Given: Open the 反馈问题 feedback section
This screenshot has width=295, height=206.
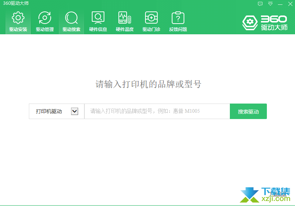Looking at the screenshot, I should tap(178, 21).
